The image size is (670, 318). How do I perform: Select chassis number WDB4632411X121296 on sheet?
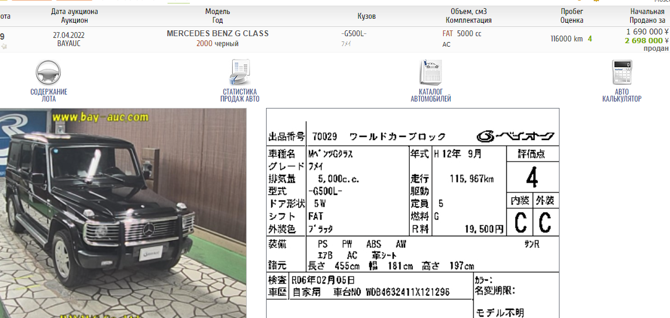coord(407,292)
